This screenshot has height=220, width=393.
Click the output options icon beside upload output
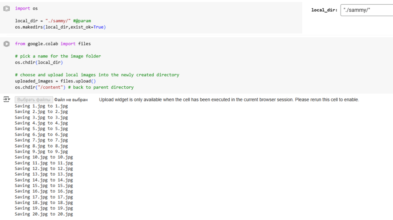[7, 100]
